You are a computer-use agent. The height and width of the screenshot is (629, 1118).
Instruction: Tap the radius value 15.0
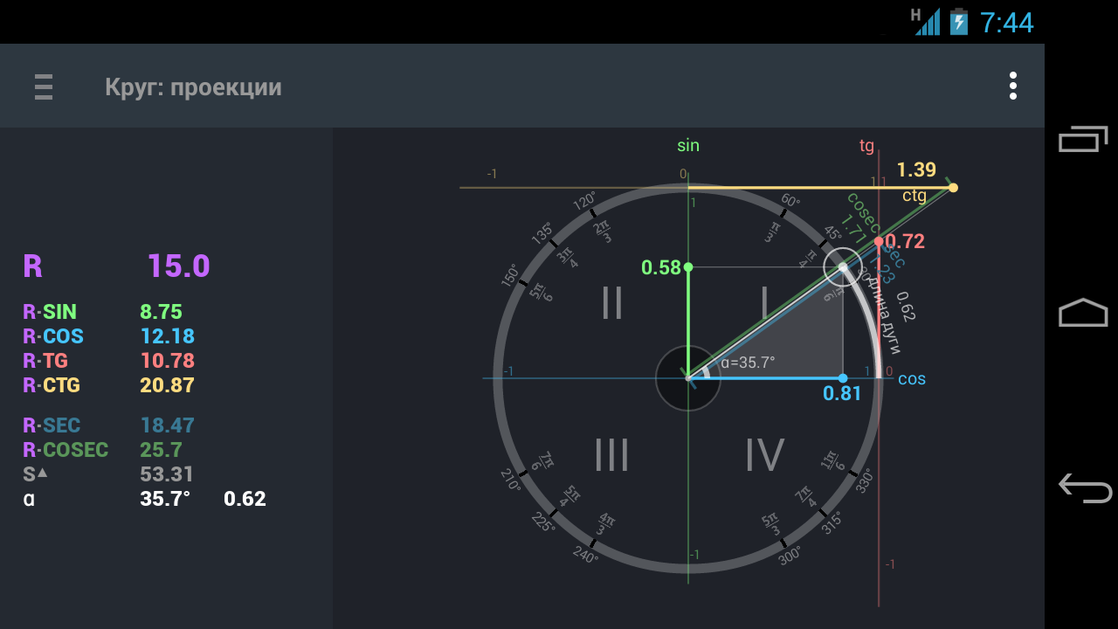coord(178,266)
